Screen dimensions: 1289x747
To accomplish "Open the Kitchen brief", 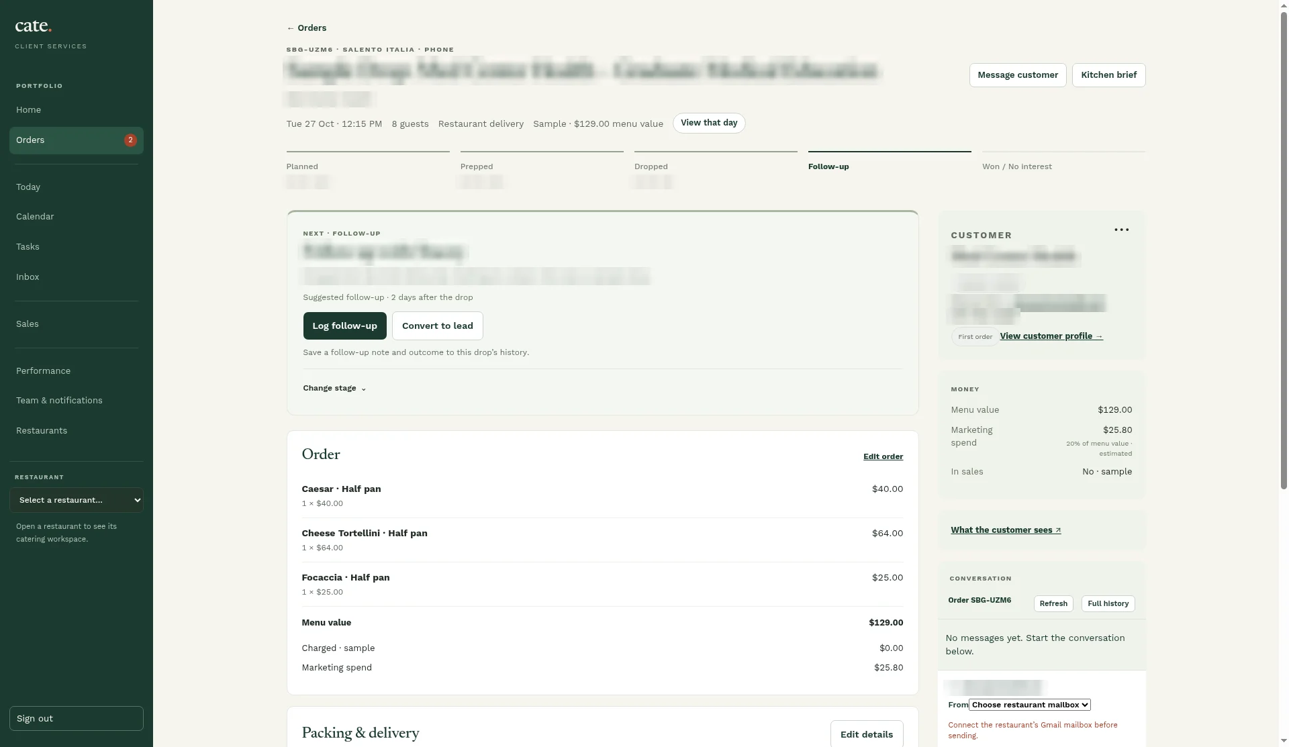I will pyautogui.click(x=1108, y=75).
